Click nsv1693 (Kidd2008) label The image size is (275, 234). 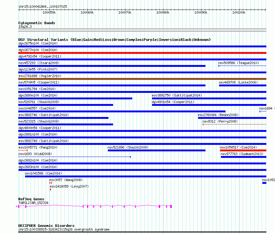35,154
